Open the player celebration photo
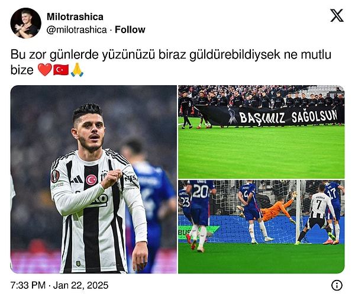 [93, 179]
